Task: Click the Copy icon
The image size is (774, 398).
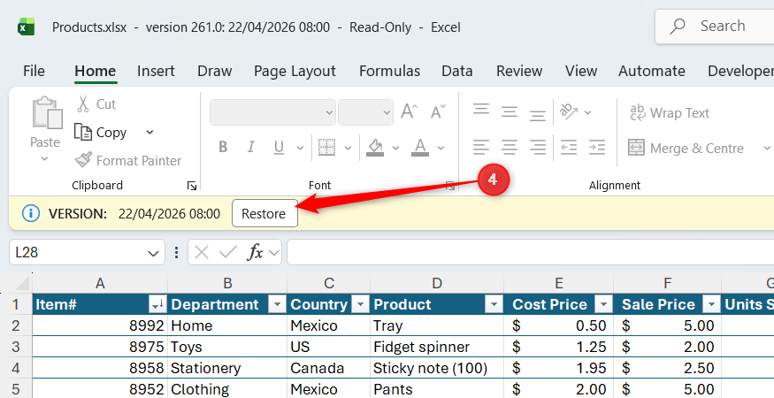Action: pyautogui.click(x=83, y=133)
